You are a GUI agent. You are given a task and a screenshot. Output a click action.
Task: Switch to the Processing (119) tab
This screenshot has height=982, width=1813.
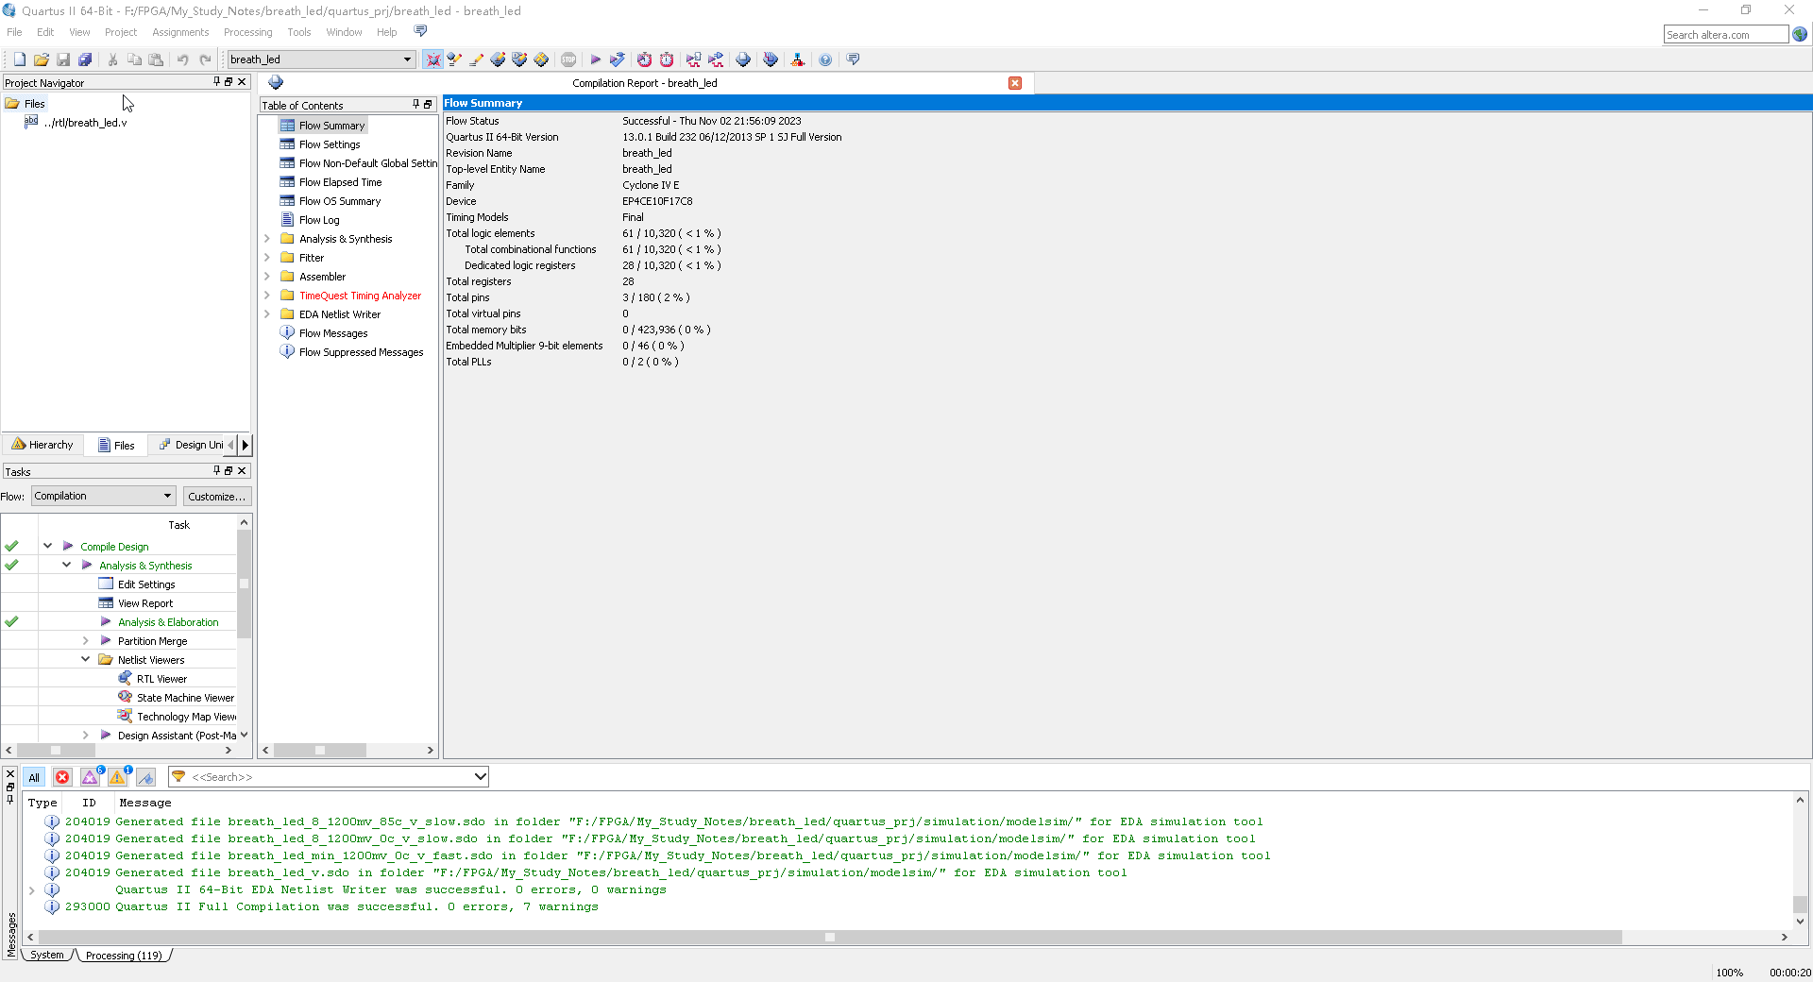pos(124,956)
